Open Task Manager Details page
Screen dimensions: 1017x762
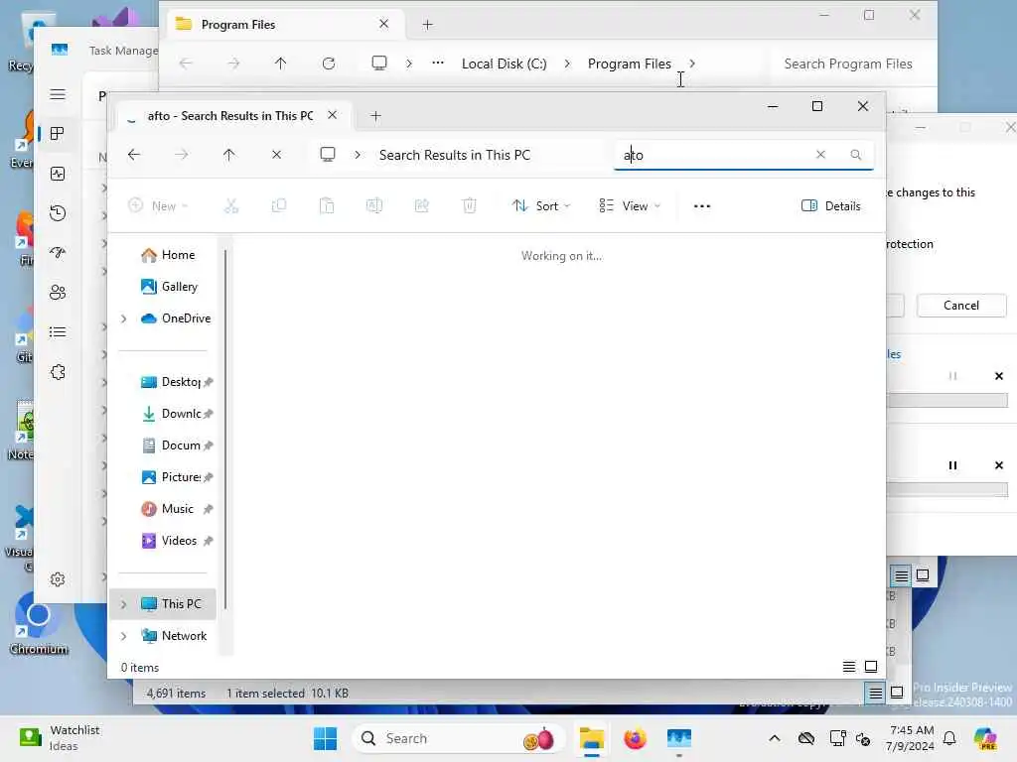coord(58,332)
